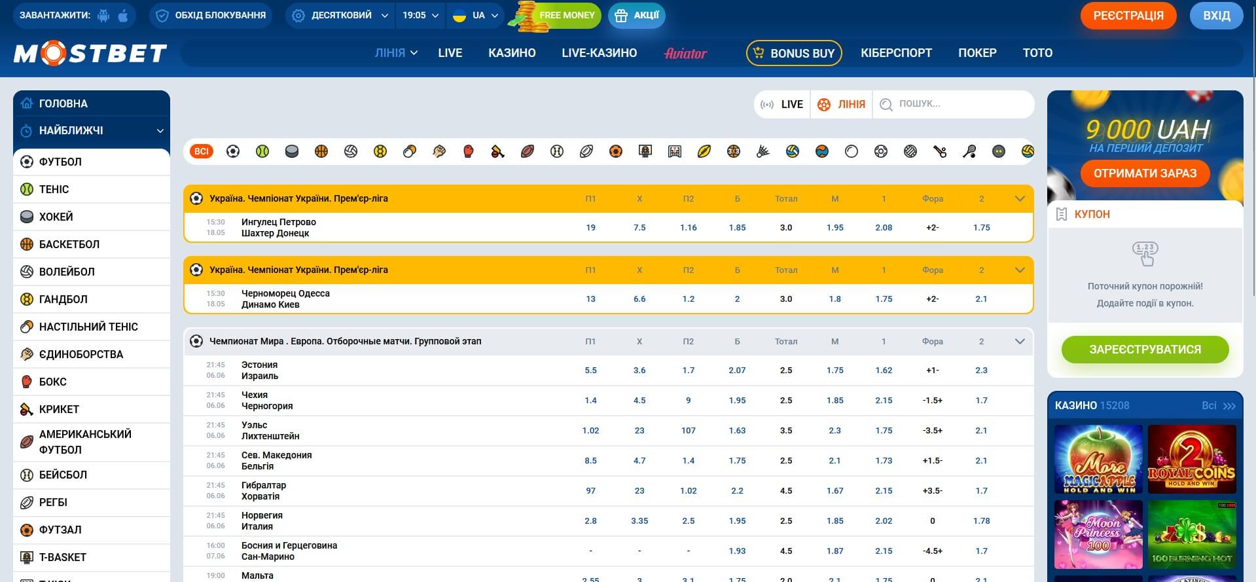Open the More Magic Apple casino game

click(1098, 460)
